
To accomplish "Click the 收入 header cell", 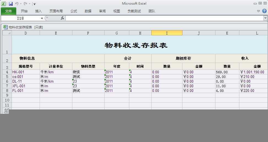I will [x=242, y=59].
